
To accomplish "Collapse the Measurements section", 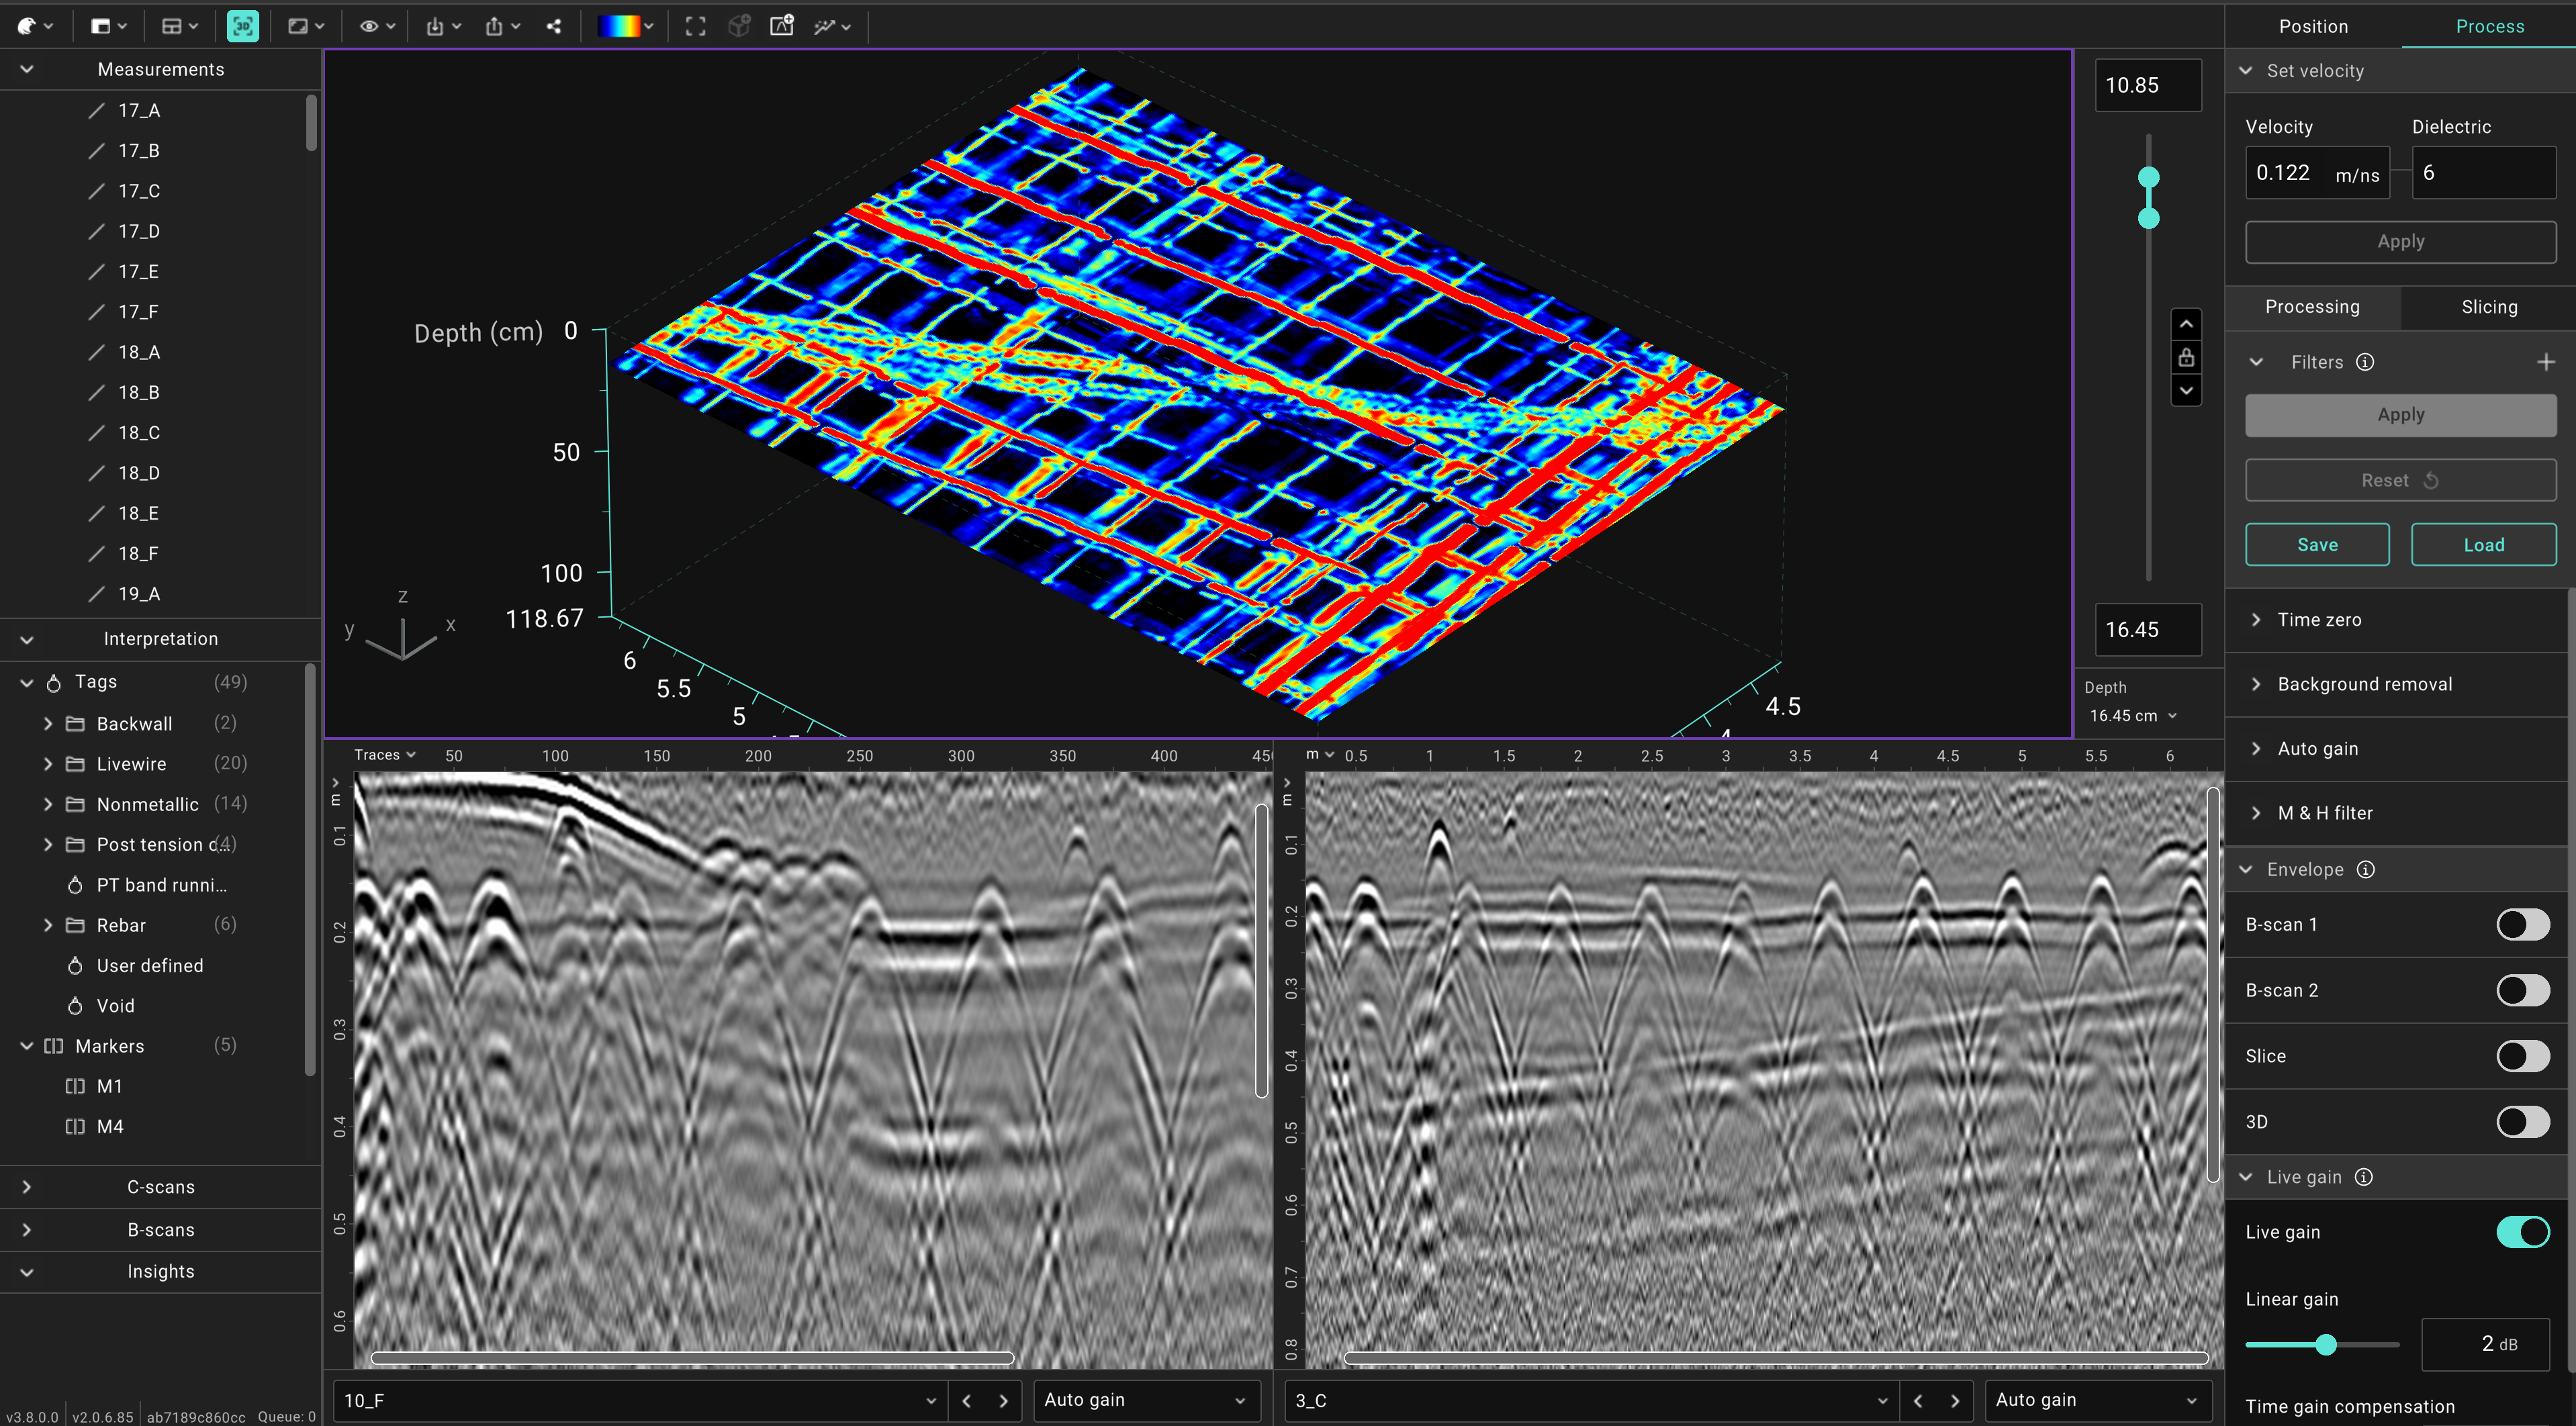I will (27, 69).
